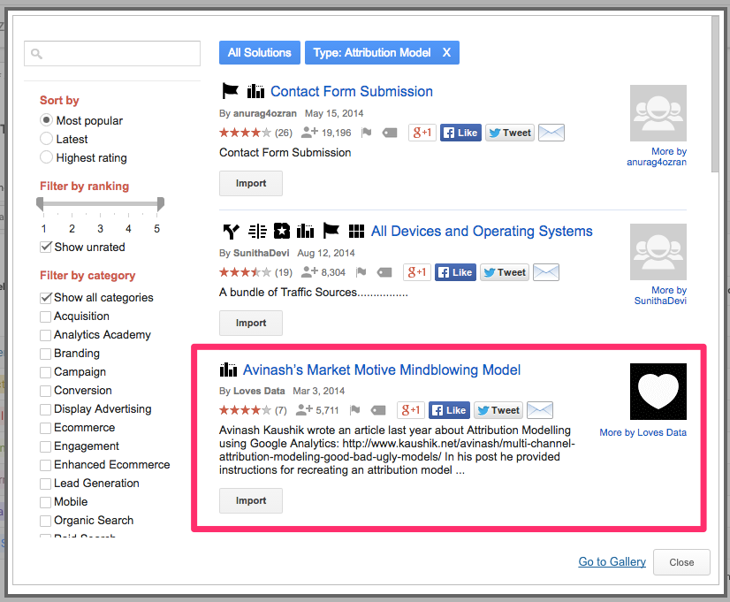This screenshot has width=730, height=602.
Task: Check the Conversion category
Action: [x=45, y=391]
